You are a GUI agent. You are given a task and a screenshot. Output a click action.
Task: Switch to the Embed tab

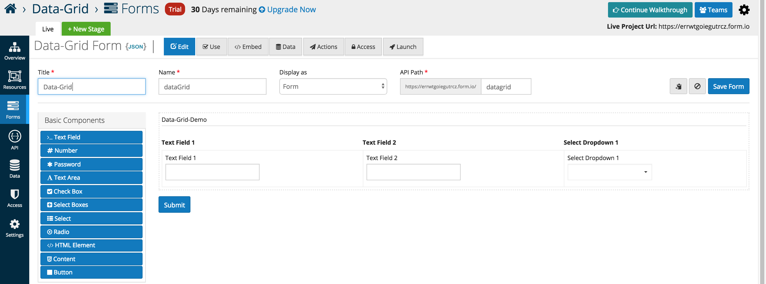pos(248,47)
